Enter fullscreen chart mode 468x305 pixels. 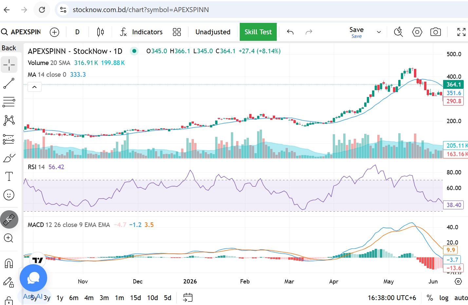[x=461, y=32]
